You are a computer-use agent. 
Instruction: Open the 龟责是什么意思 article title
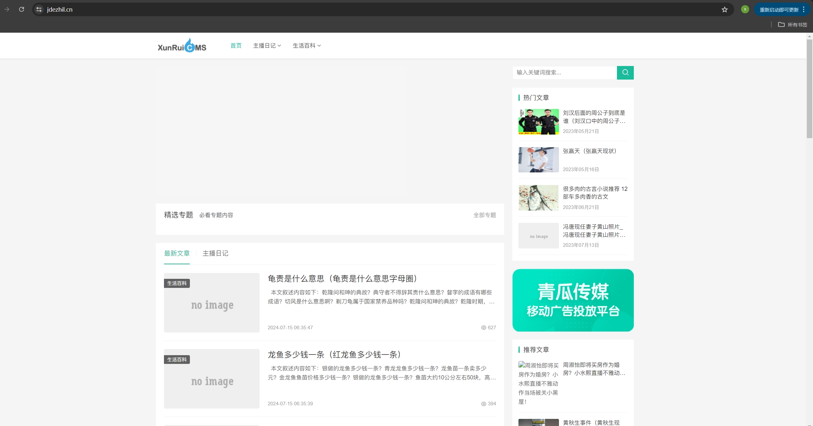[x=343, y=279]
